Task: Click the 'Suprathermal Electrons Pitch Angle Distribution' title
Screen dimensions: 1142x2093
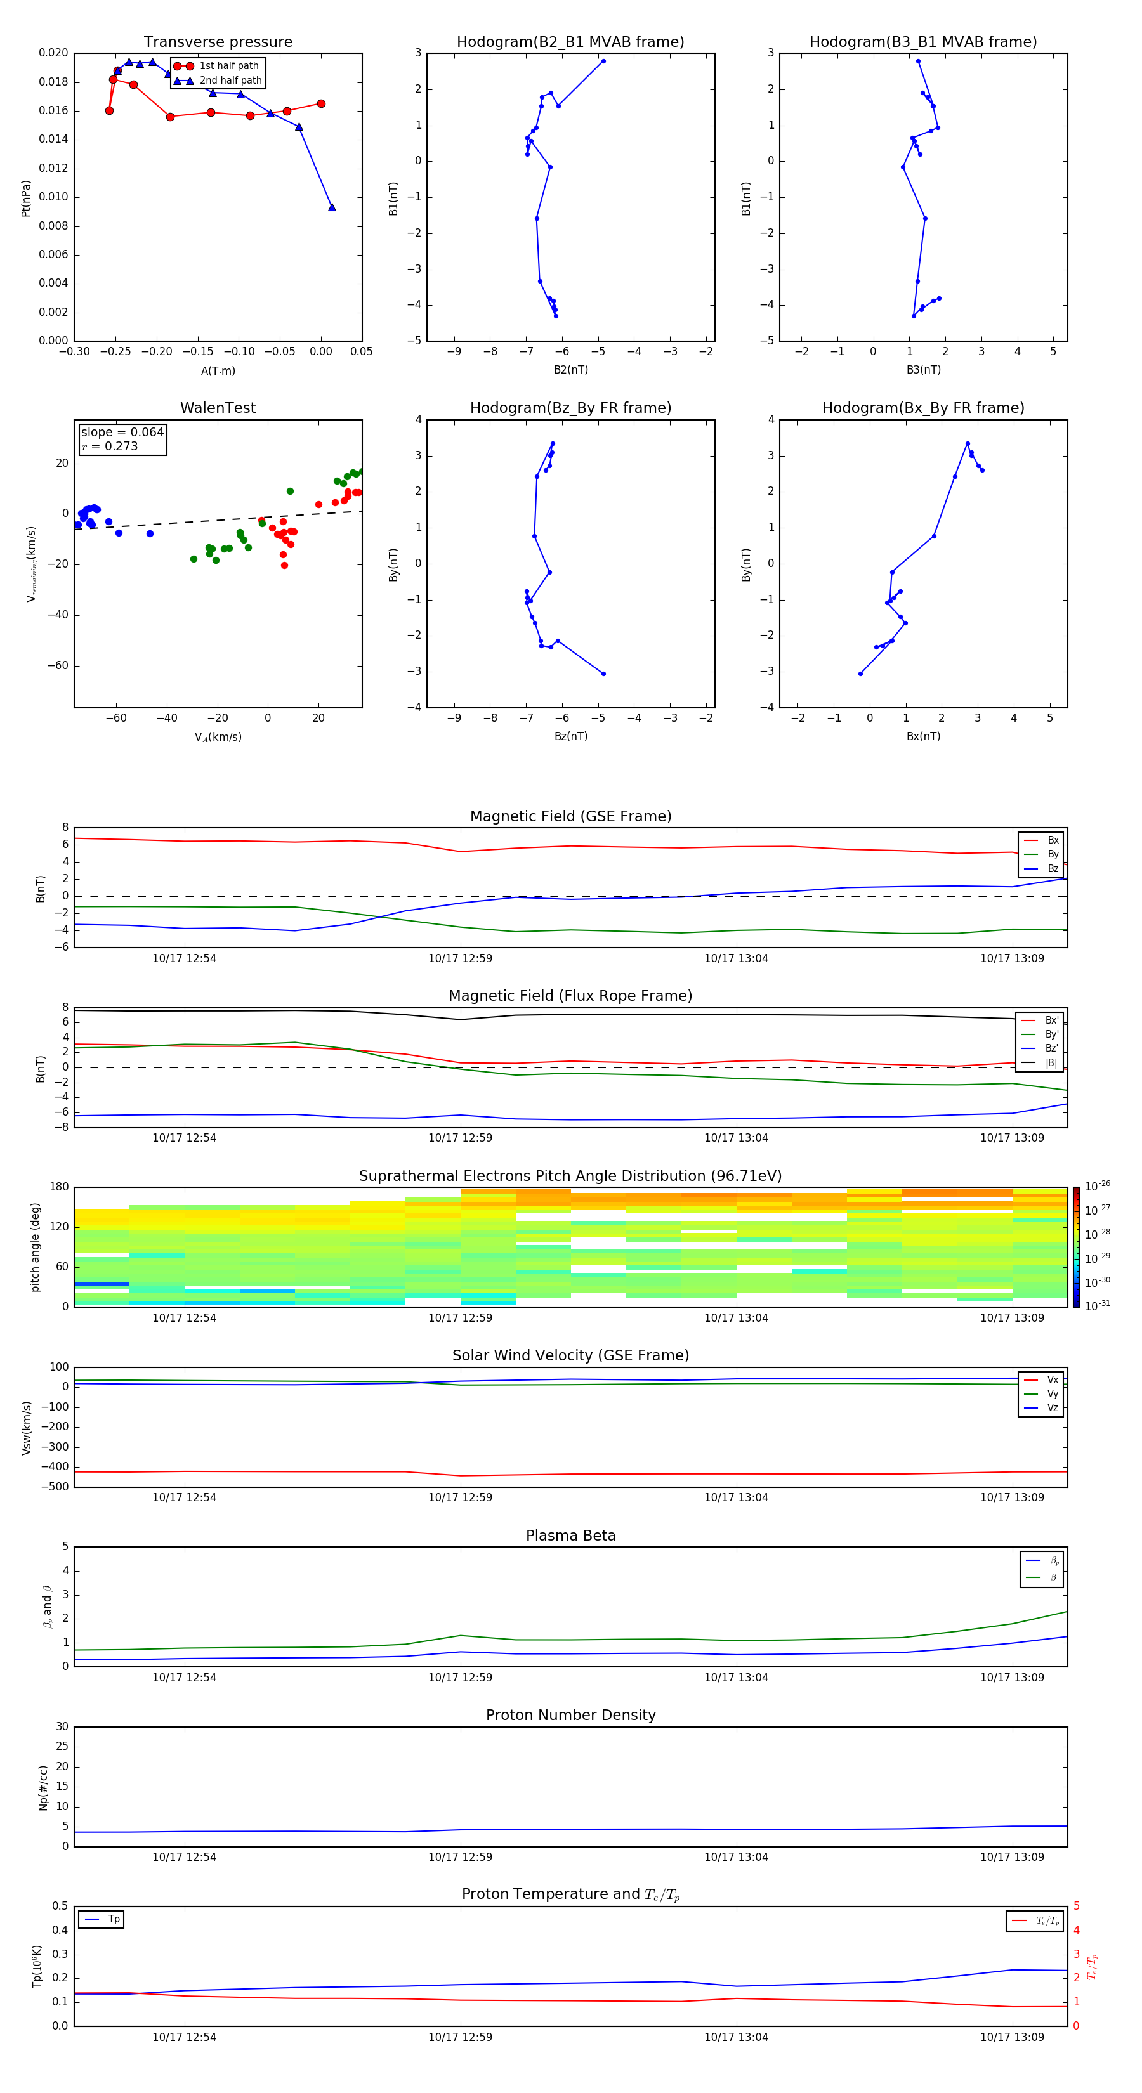Action: [x=570, y=1176]
